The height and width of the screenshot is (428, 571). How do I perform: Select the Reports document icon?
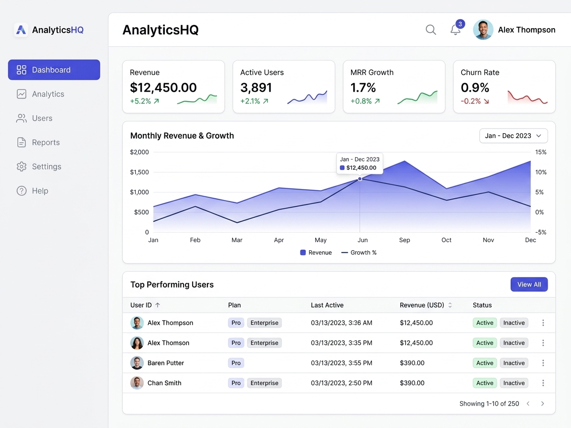[x=22, y=142]
